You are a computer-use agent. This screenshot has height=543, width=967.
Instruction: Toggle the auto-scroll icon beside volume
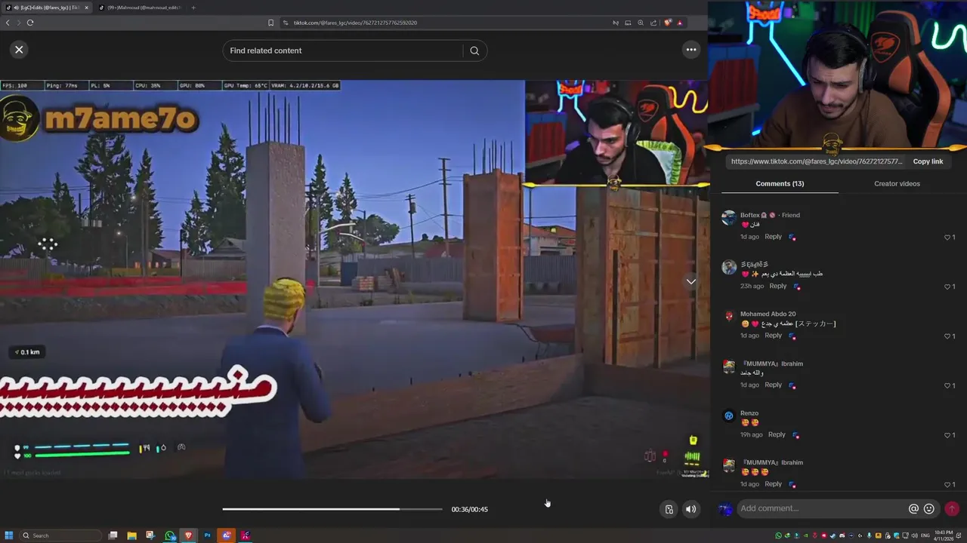click(x=669, y=509)
